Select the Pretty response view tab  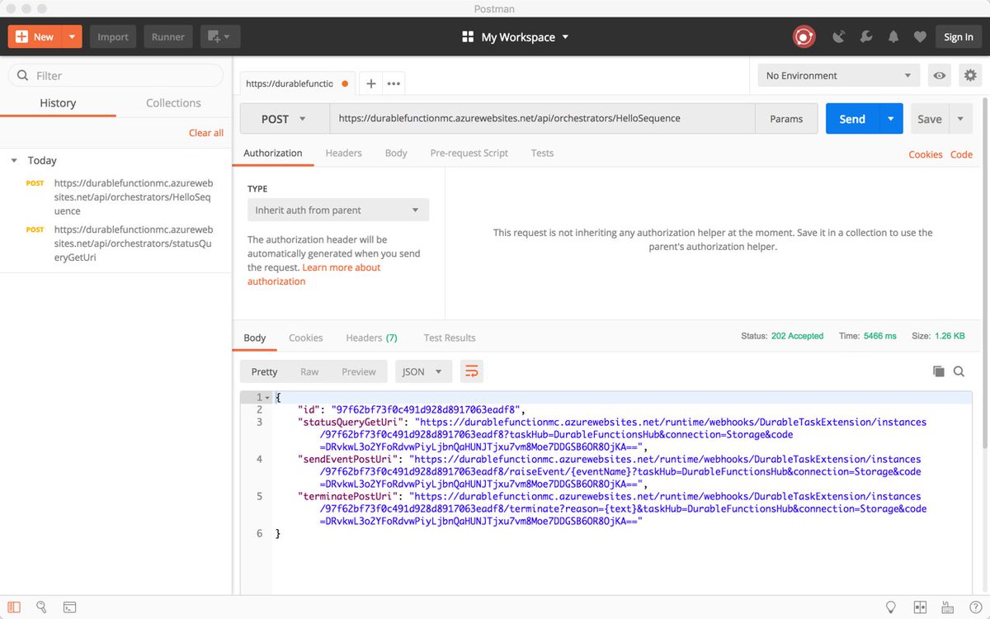(x=263, y=371)
